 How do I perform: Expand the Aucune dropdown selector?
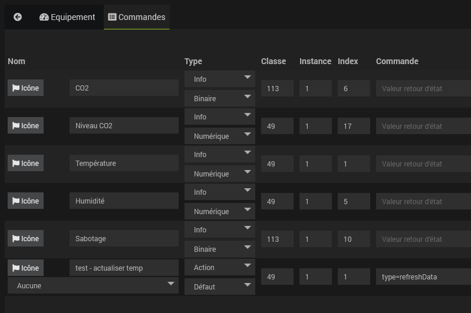coord(93,285)
